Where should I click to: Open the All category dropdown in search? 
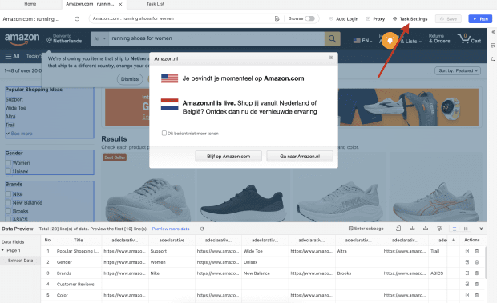coord(99,38)
